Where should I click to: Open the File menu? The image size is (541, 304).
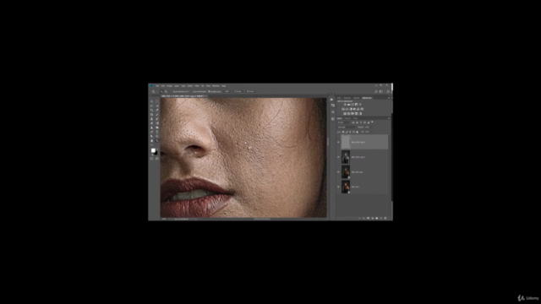tap(157, 86)
